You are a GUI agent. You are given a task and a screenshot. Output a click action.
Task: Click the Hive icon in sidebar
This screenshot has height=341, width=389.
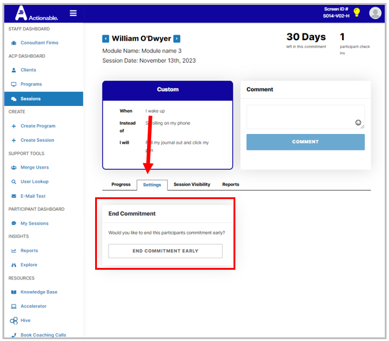tap(14, 320)
